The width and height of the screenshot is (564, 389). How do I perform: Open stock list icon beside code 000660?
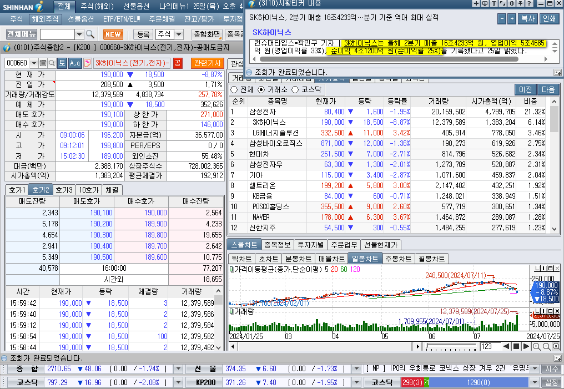pyautogui.click(x=43, y=63)
